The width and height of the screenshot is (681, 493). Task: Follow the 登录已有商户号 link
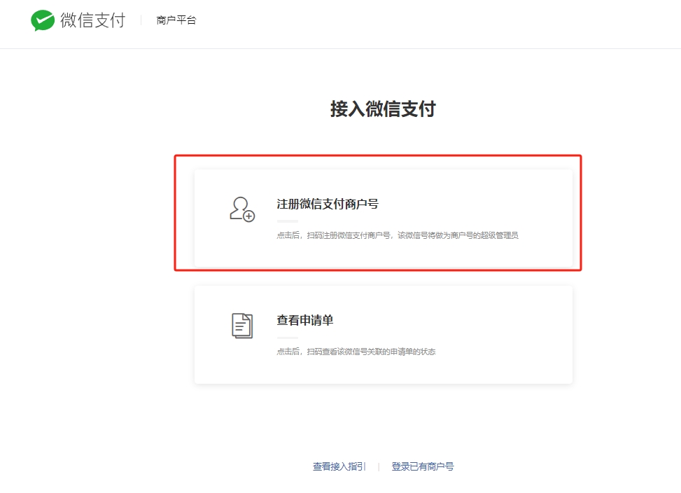423,466
